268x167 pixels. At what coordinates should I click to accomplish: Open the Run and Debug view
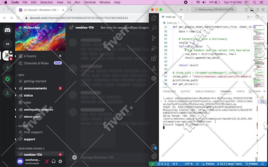(154, 48)
